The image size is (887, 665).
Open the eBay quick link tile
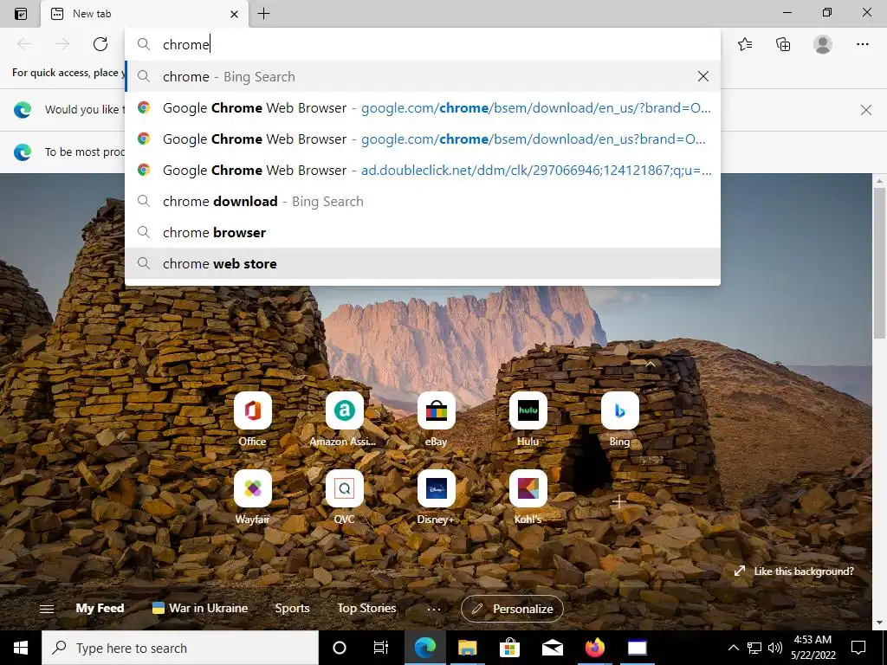(437, 419)
